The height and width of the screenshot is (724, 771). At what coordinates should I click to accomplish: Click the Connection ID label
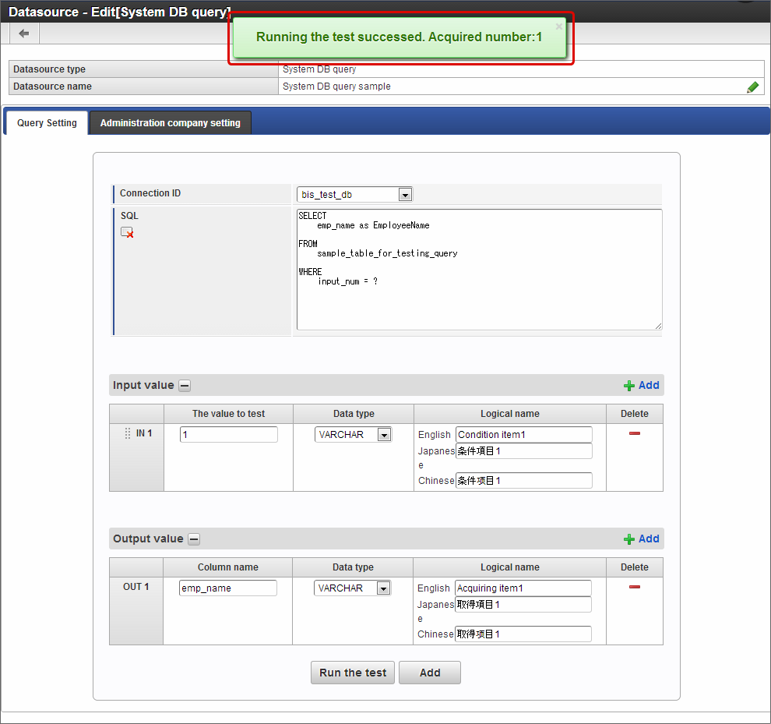tap(150, 193)
